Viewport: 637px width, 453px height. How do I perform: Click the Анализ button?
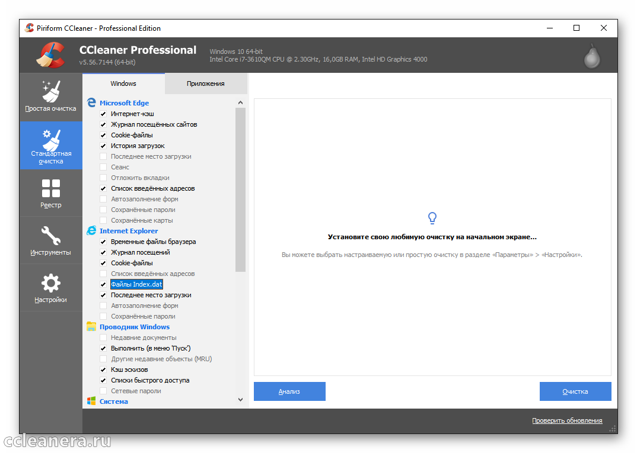(x=289, y=391)
